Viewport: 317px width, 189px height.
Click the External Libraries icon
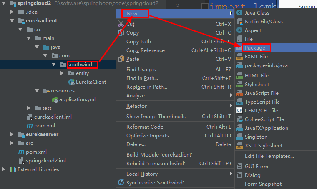13,169
